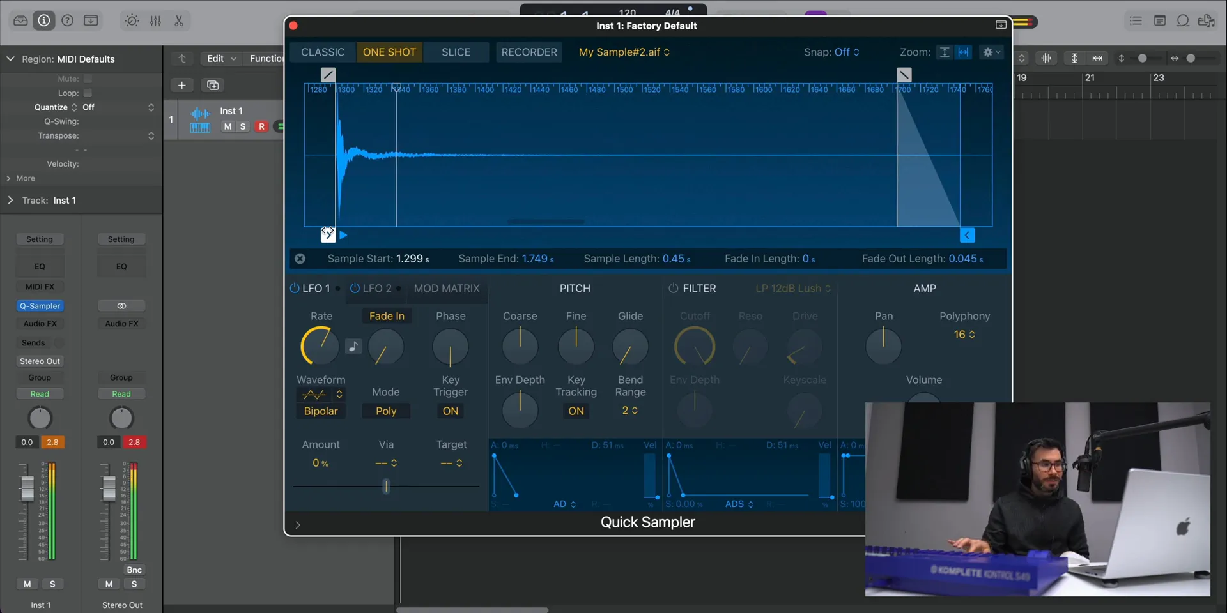The height and width of the screenshot is (613, 1227).
Task: Click the Q-Sampler instrument slot
Action: click(40, 306)
